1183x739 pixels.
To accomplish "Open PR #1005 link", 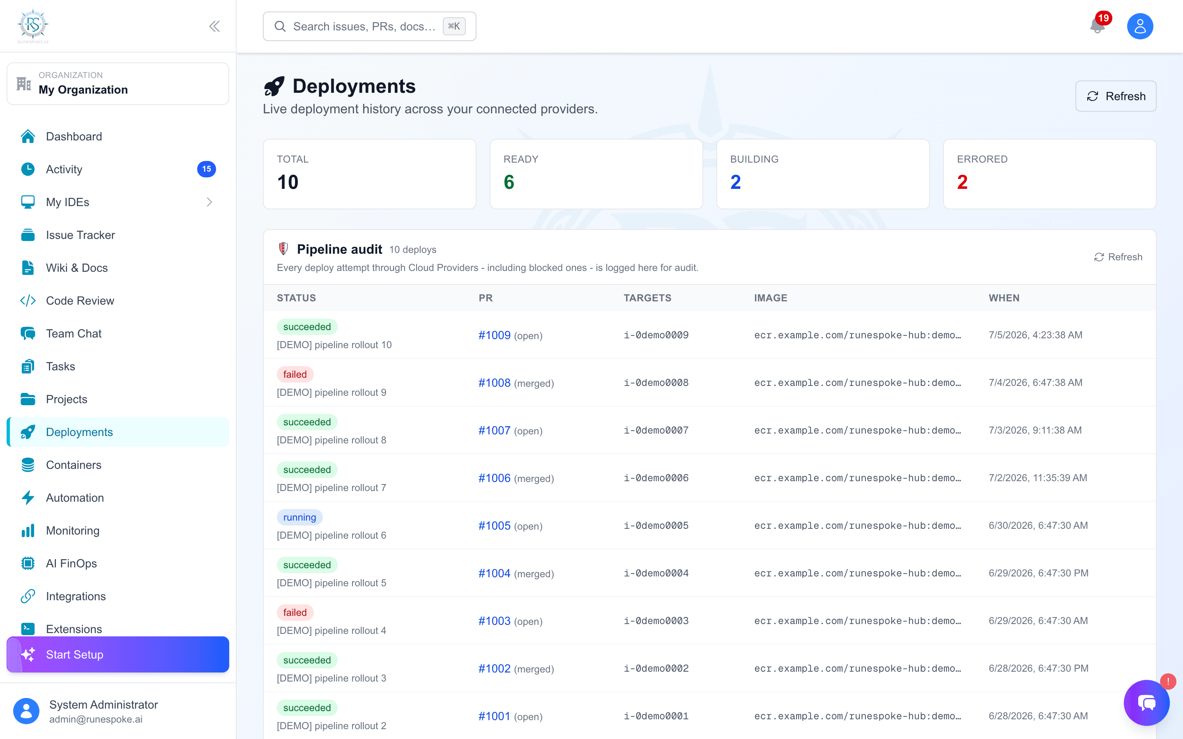I will [494, 526].
